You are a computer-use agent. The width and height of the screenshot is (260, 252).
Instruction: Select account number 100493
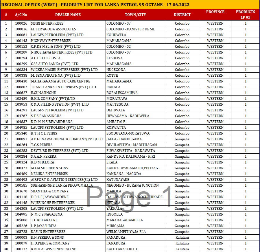click(x=21, y=180)
